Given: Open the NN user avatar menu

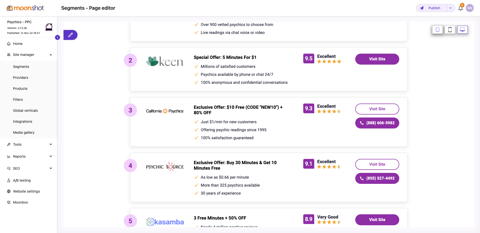Looking at the screenshot, I should (x=470, y=8).
